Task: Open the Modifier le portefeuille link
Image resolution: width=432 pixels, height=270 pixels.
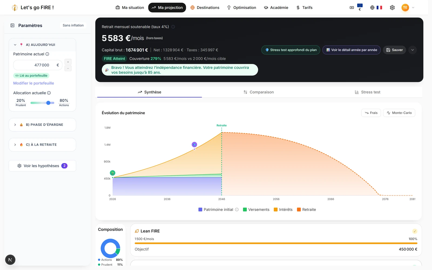Action: tap(34, 83)
